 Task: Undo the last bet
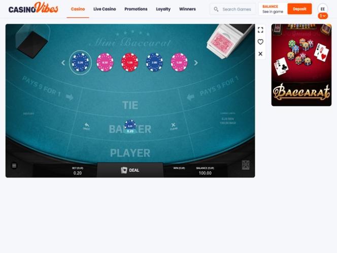[x=86, y=126]
